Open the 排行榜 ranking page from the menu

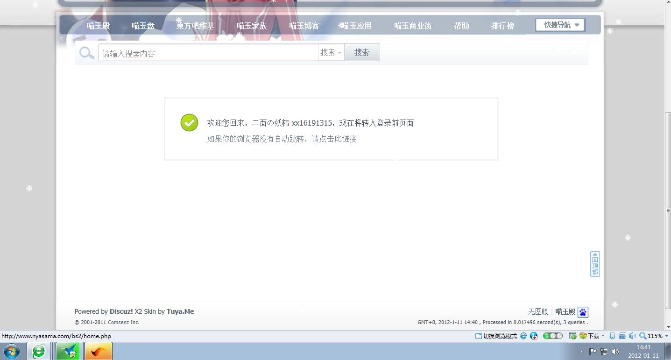(502, 26)
